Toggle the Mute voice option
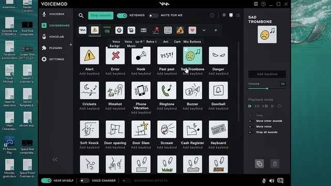The image size is (331, 186). (251, 127)
